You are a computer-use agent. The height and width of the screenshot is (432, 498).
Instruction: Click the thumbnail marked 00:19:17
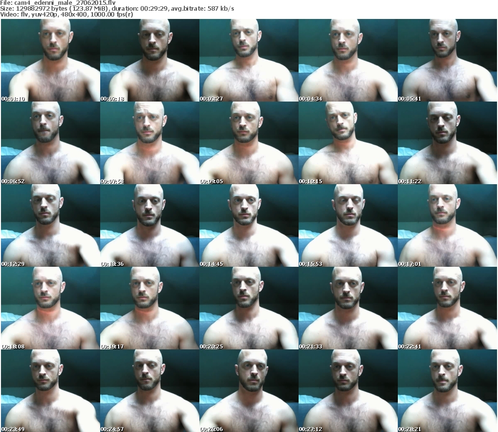click(x=150, y=308)
